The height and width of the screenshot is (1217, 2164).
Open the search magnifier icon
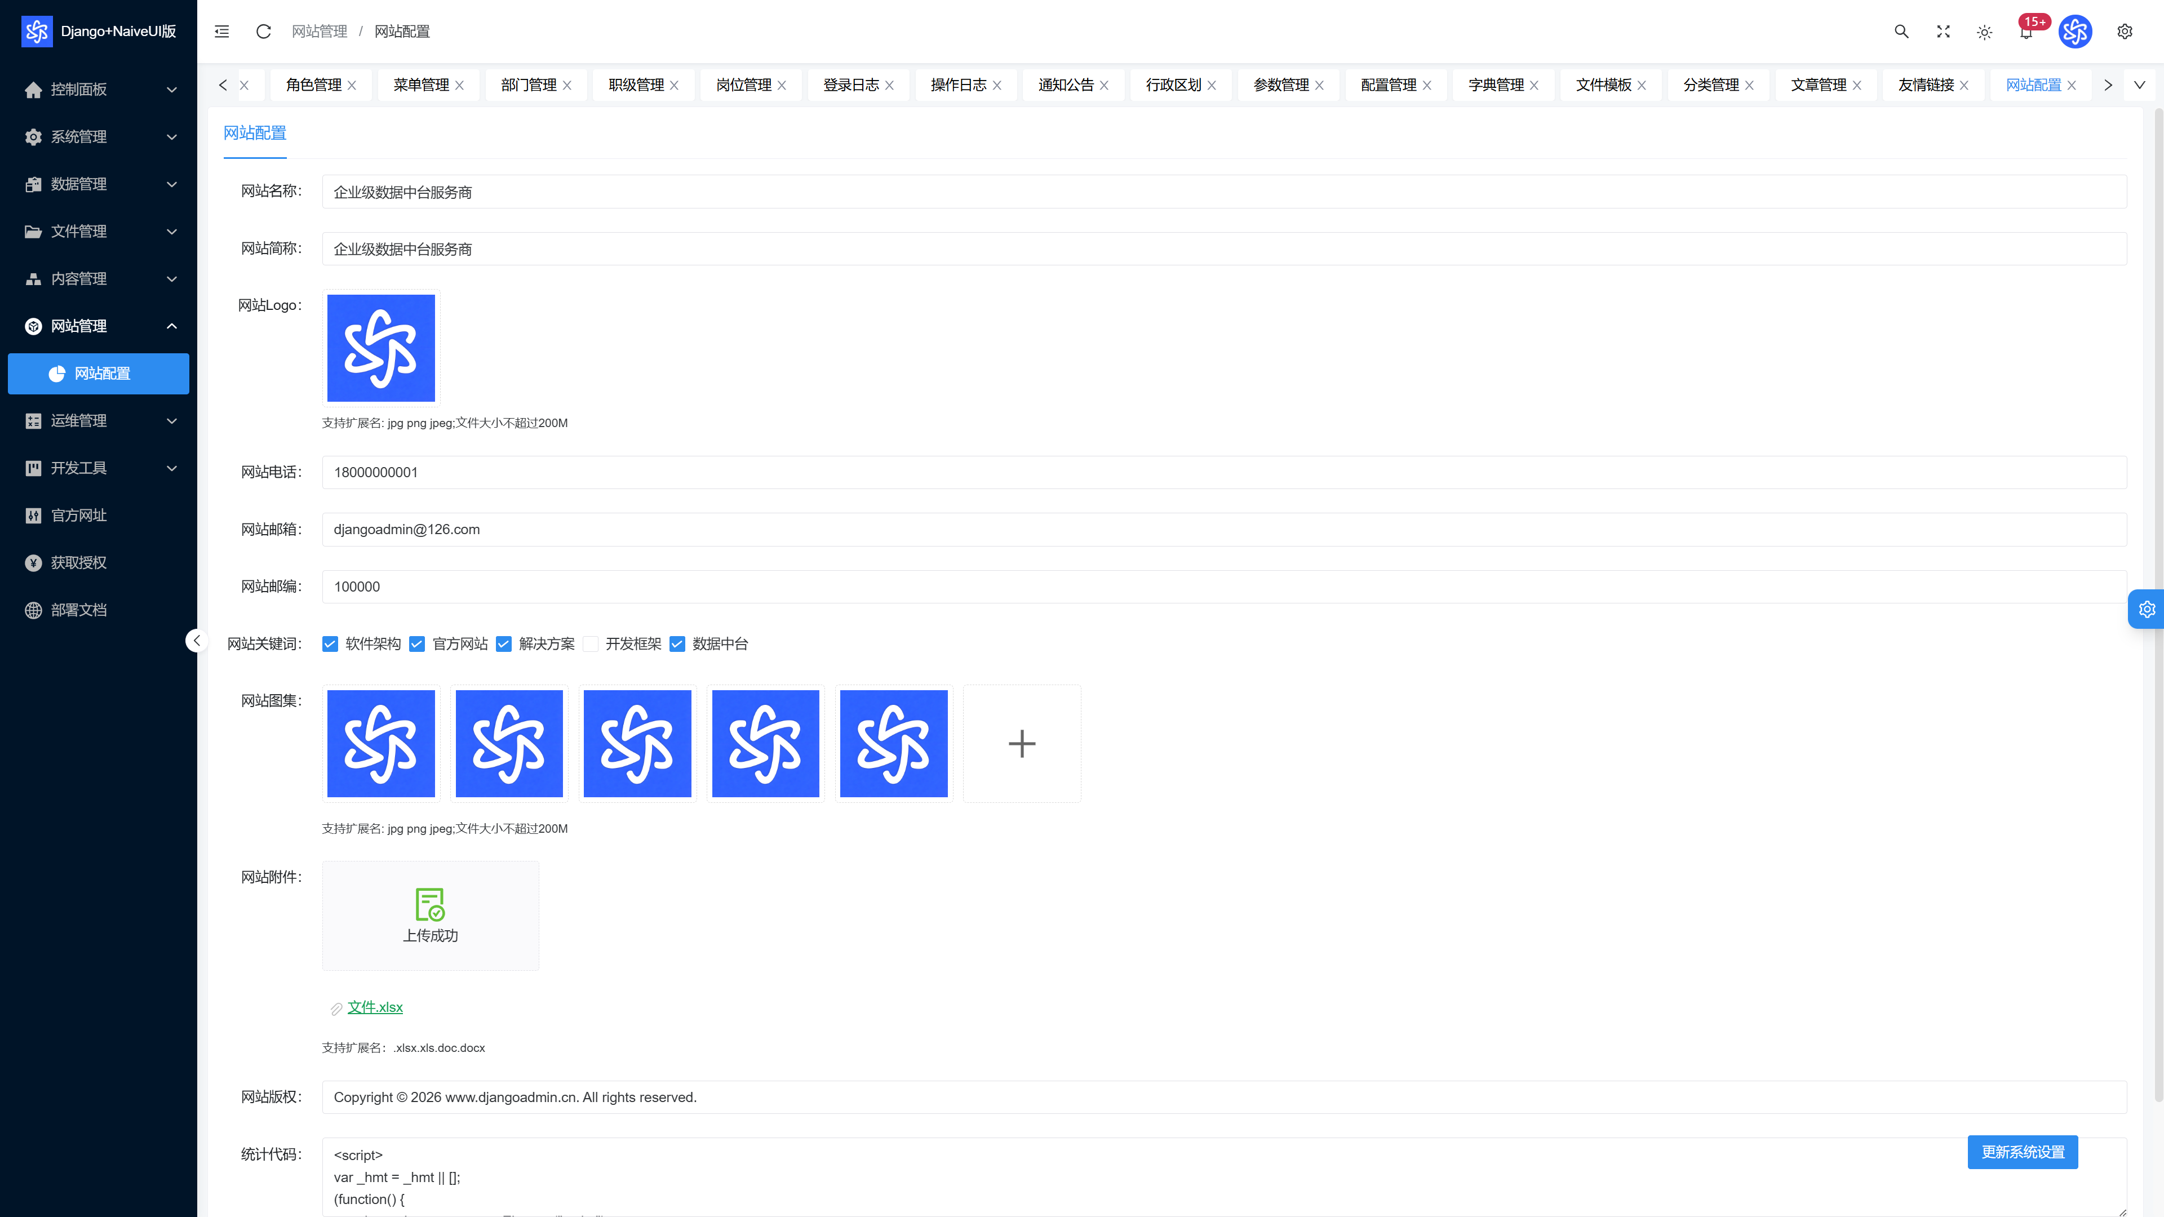tap(1901, 31)
